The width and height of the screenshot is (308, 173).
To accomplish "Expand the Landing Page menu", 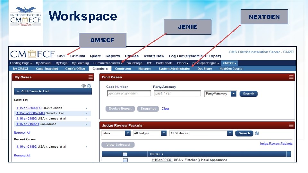I will 21,63.
